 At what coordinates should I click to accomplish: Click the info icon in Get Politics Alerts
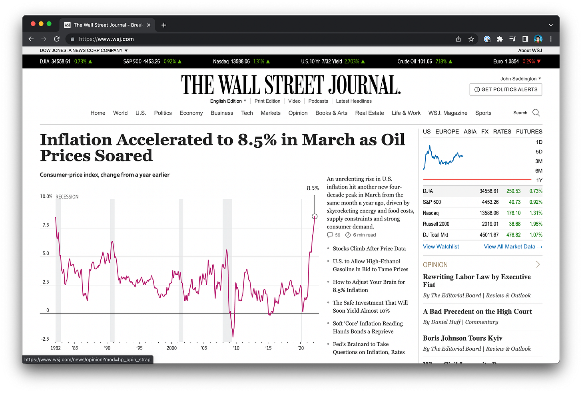(477, 89)
